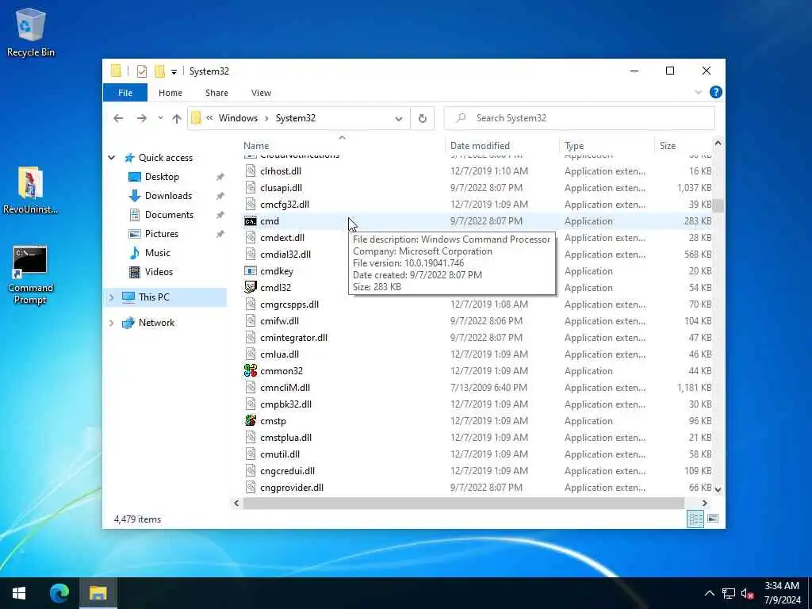
Task: Open Customize Quick Access Toolbar dropdown
Action: coord(174,72)
